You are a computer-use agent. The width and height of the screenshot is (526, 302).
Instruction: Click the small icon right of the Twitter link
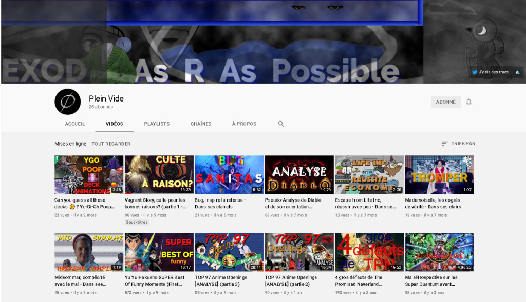click(518, 72)
